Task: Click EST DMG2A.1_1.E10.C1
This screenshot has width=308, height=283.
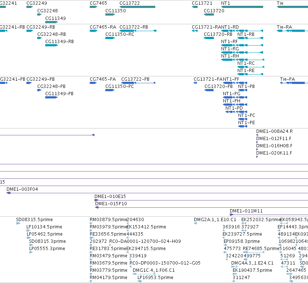Action: tap(215, 220)
